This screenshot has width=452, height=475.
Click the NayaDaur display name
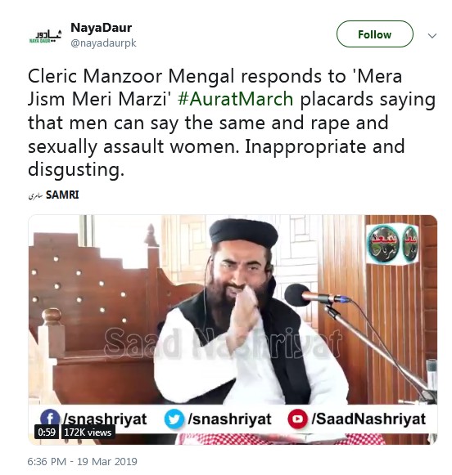[101, 28]
